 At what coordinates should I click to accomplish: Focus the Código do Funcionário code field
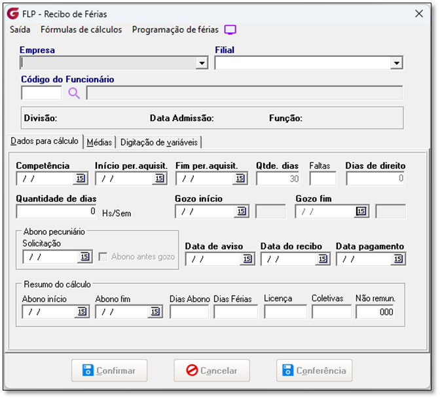point(41,93)
